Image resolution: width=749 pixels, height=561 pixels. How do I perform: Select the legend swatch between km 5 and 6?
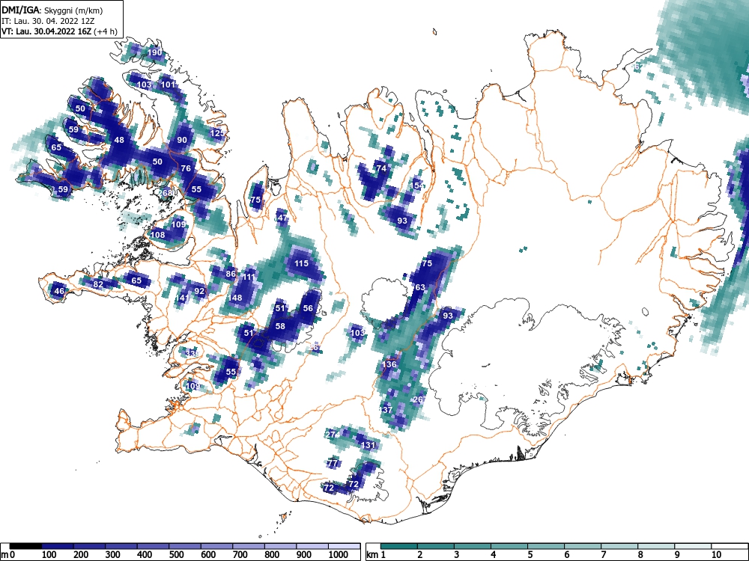(546, 546)
